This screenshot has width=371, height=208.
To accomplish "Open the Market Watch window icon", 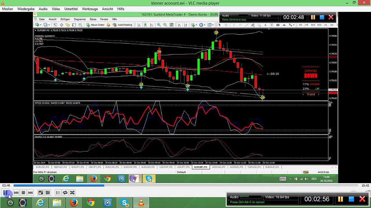I will pyautogui.click(x=55, y=25).
